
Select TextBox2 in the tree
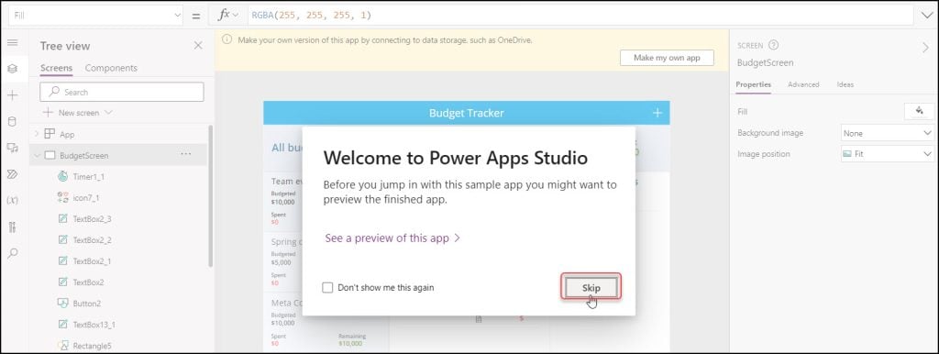pos(88,282)
